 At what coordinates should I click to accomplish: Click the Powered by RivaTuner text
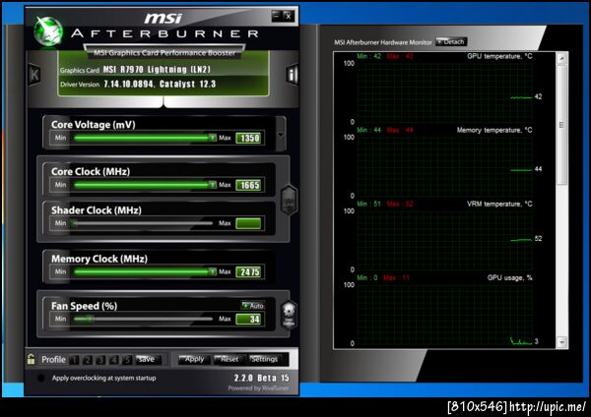(258, 388)
